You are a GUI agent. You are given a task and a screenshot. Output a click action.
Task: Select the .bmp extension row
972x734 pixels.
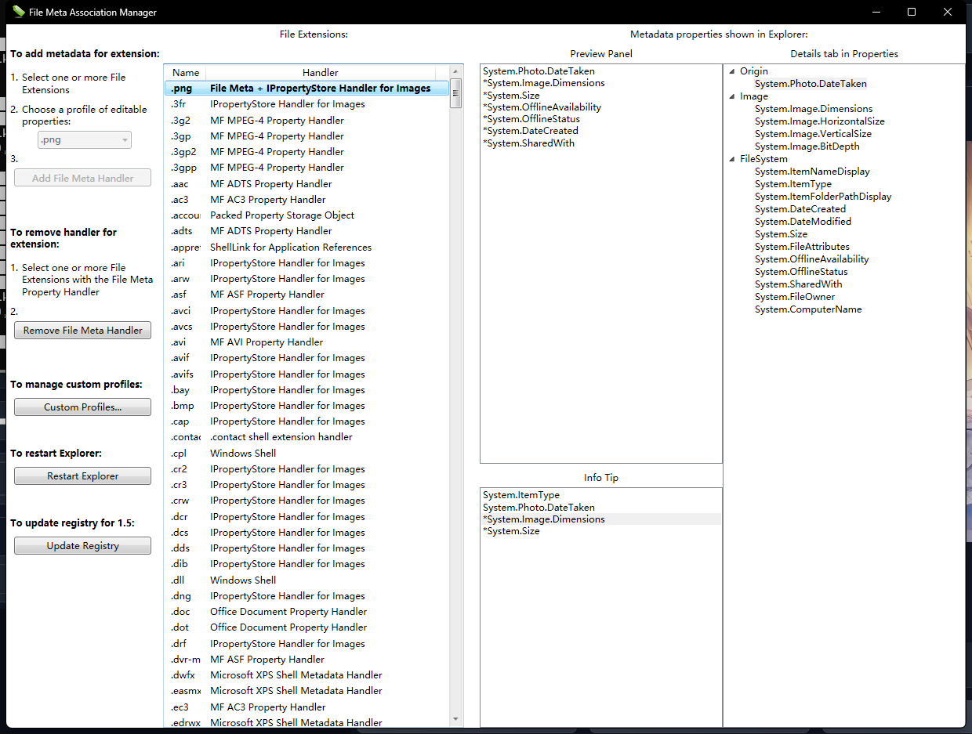click(x=308, y=406)
